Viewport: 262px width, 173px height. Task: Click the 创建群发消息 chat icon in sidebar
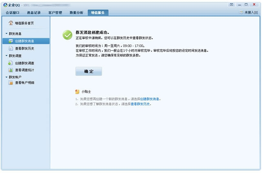coord(11,41)
